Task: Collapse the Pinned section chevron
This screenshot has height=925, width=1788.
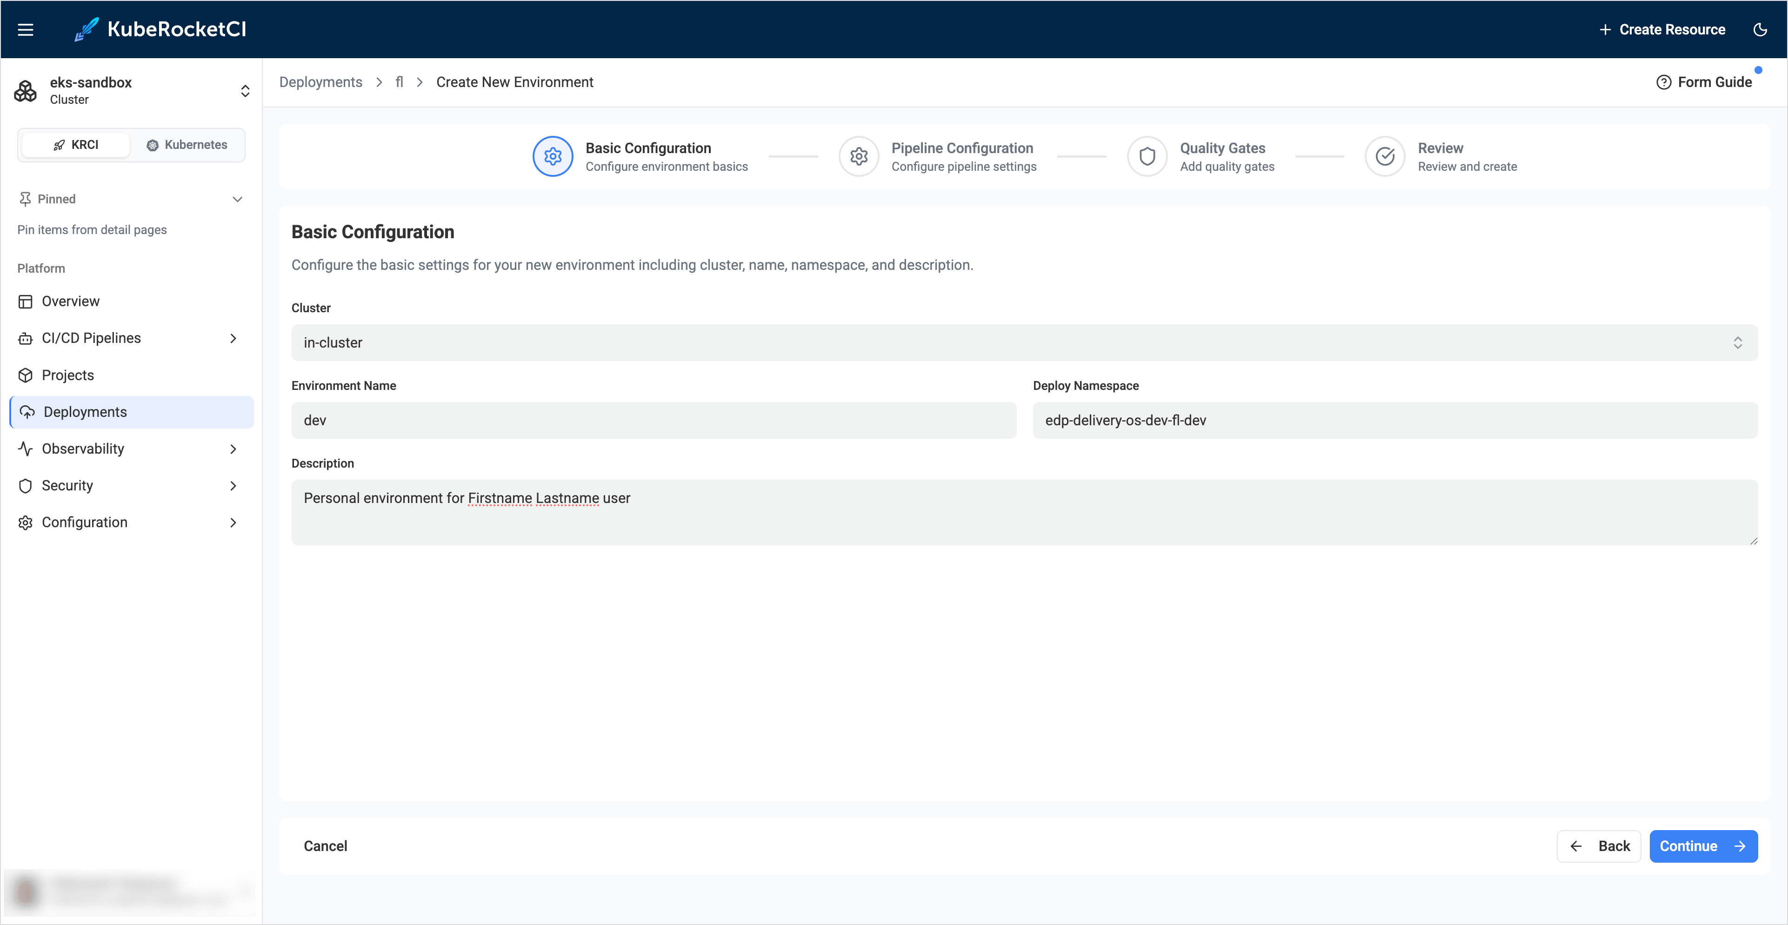Action: (237, 199)
